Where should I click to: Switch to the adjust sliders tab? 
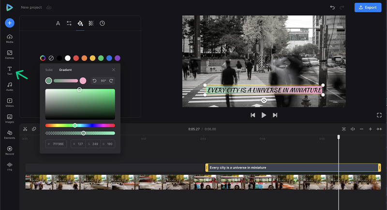click(x=69, y=23)
